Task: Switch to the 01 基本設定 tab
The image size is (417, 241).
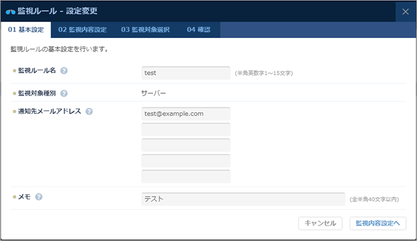Action: pos(26,30)
